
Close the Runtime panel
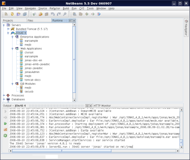pos(74,21)
